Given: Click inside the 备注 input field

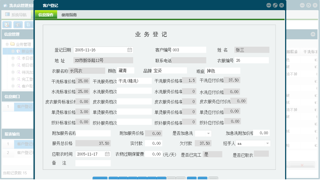Looking at the screenshot, I should [x=93, y=163].
